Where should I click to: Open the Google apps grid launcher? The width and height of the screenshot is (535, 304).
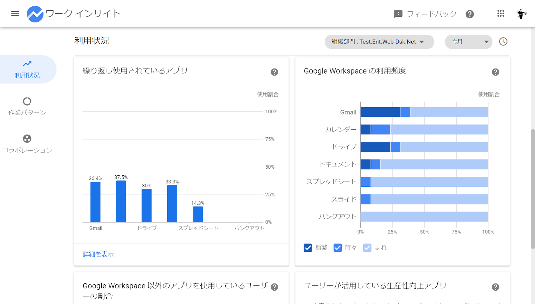point(501,13)
